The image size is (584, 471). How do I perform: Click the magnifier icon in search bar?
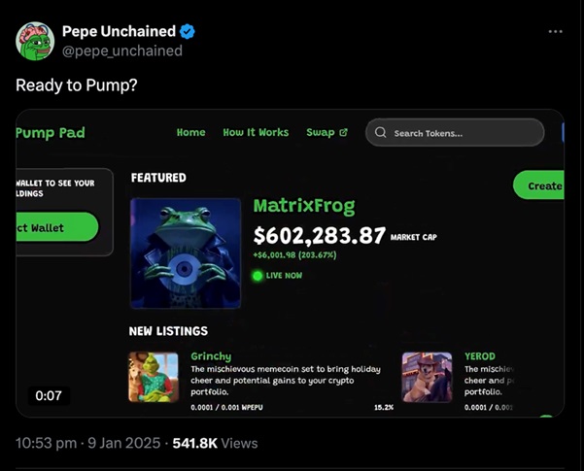[x=381, y=133]
